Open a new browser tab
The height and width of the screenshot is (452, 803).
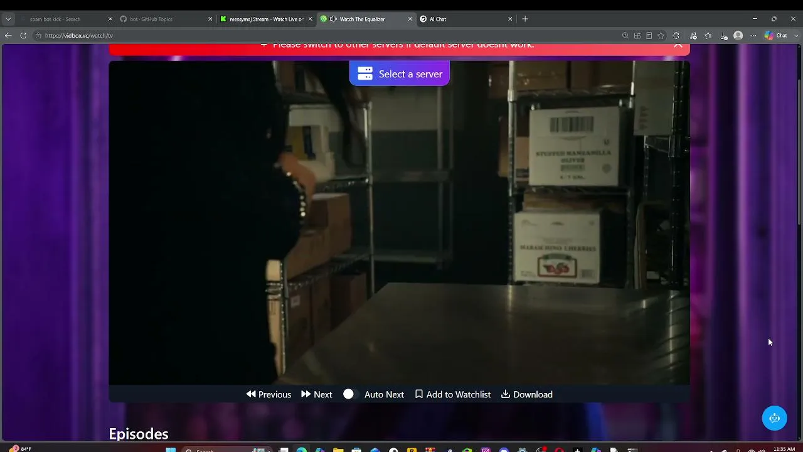pos(525,19)
